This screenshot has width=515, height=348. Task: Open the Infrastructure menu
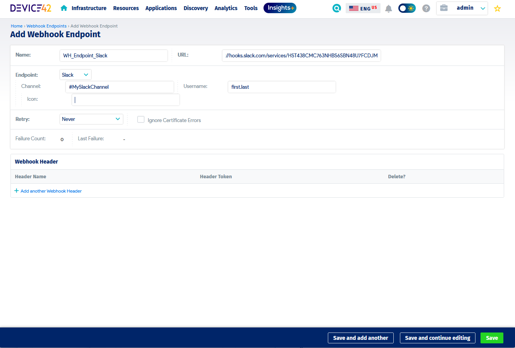click(89, 8)
